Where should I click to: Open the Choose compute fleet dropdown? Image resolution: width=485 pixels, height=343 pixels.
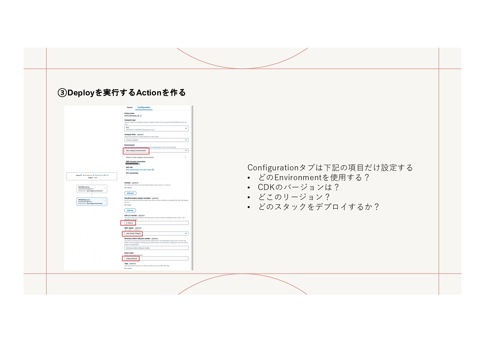pyautogui.click(x=156, y=140)
